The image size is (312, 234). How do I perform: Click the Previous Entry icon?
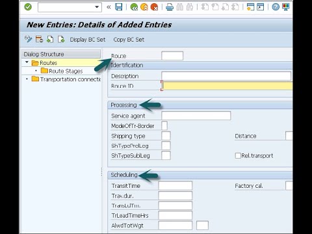tap(50, 39)
